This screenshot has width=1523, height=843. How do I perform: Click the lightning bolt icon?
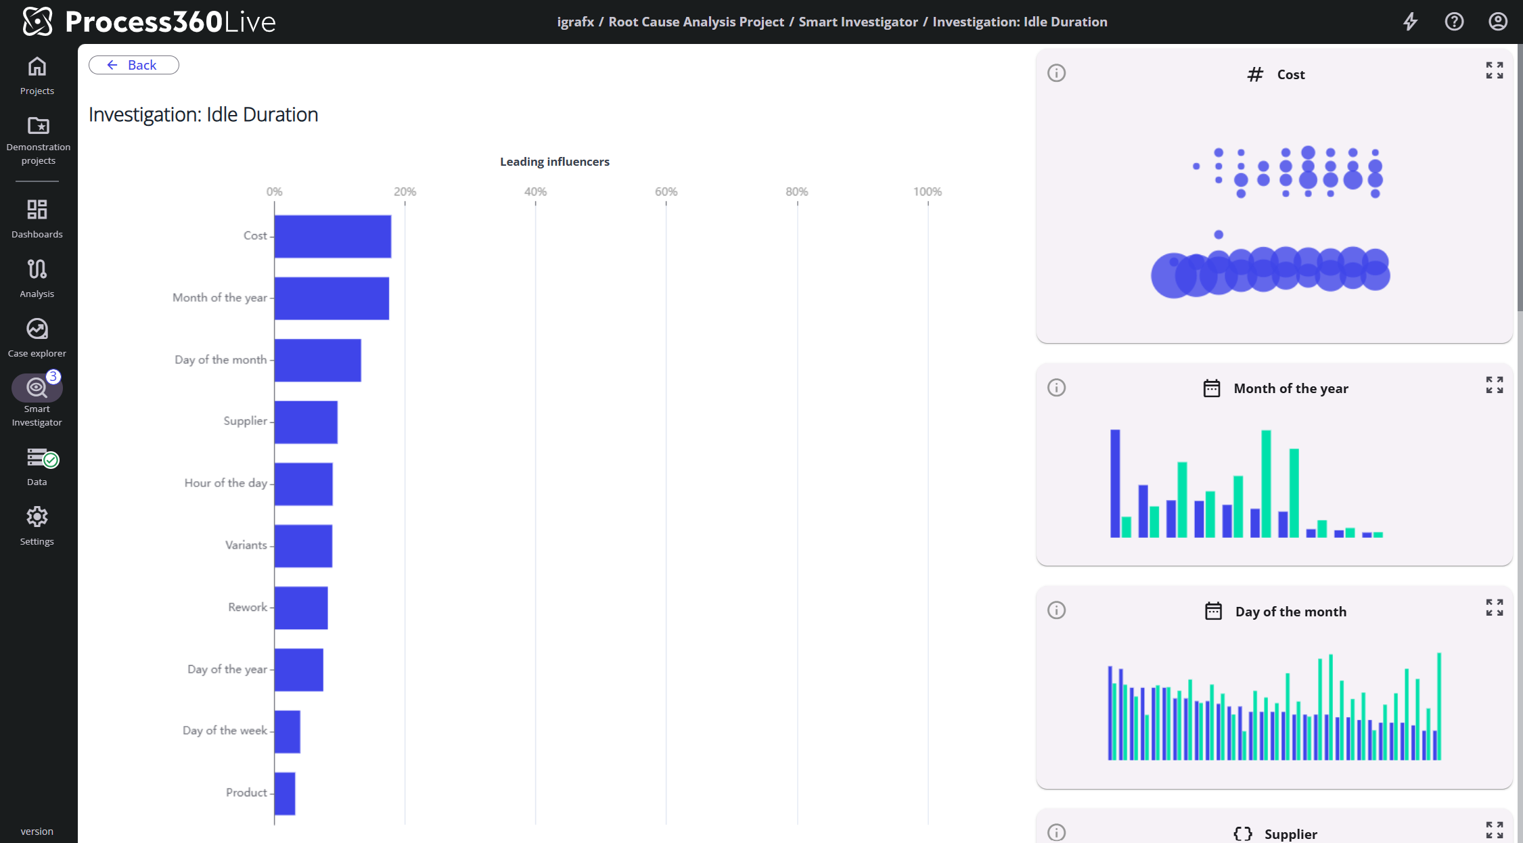pyautogui.click(x=1411, y=22)
